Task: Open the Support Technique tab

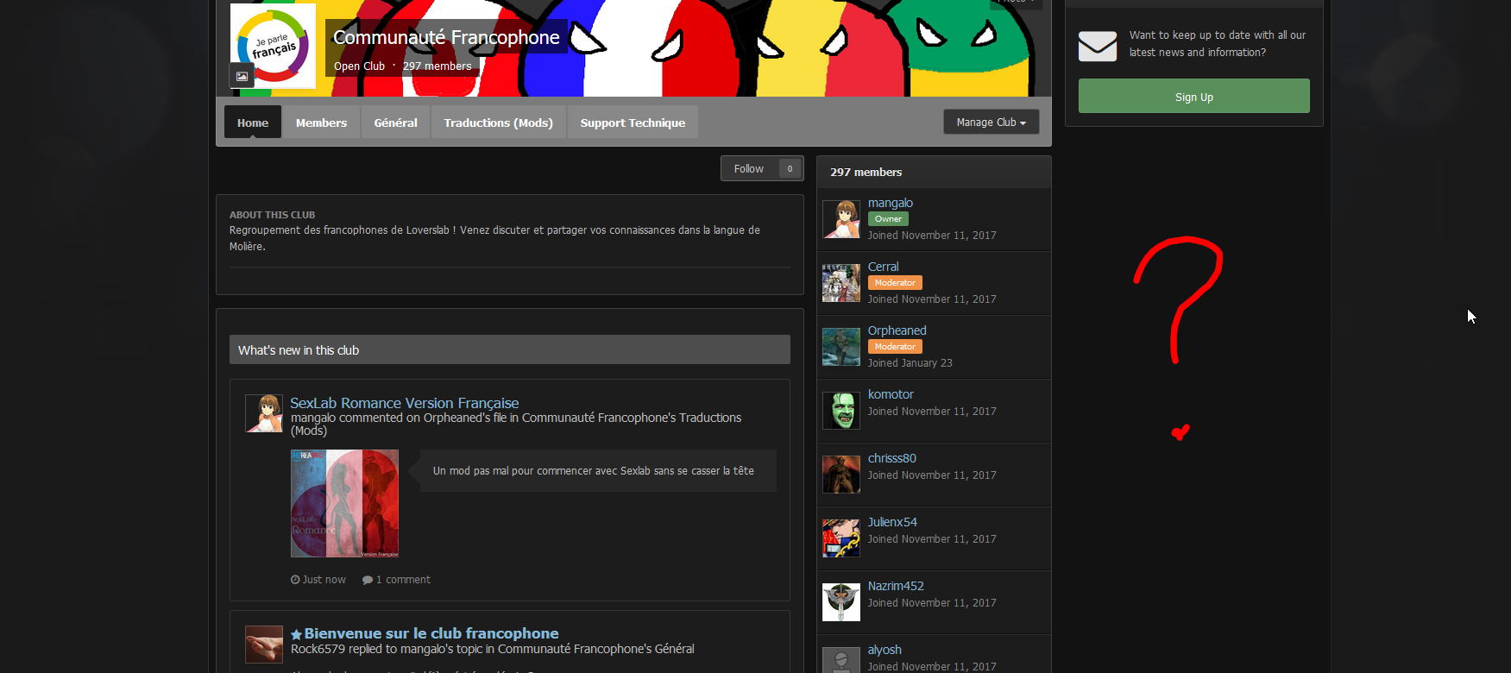Action: (633, 123)
